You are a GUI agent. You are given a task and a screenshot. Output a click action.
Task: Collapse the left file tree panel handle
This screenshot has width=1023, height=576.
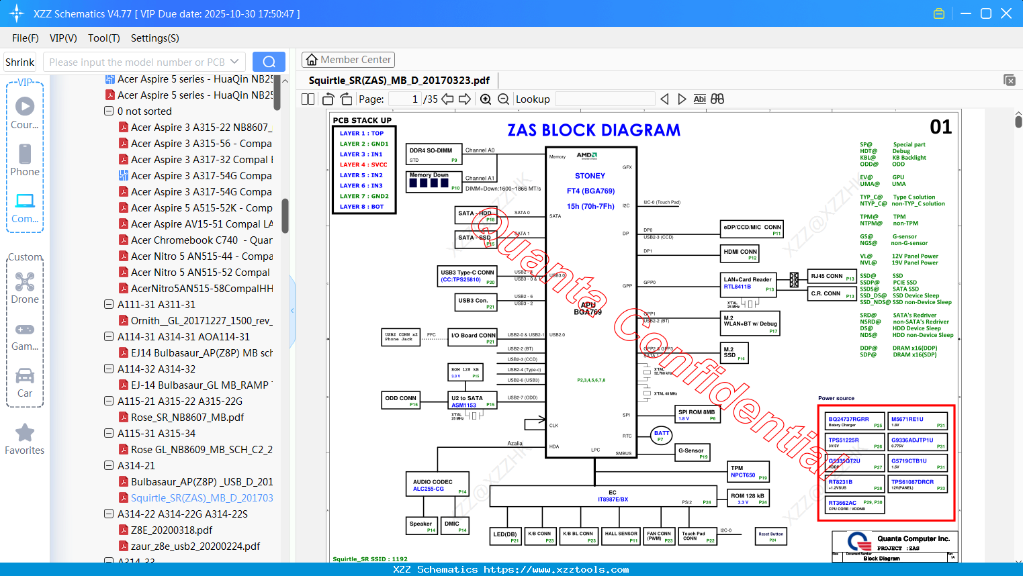292,310
